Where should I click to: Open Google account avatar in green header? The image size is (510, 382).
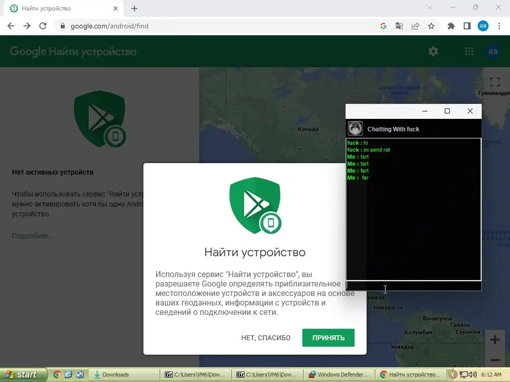pos(493,51)
